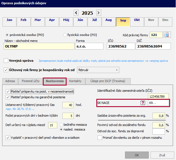The width and height of the screenshot is (176, 160).
Task: Click the SK NACE code input field
Action: (x=158, y=103)
